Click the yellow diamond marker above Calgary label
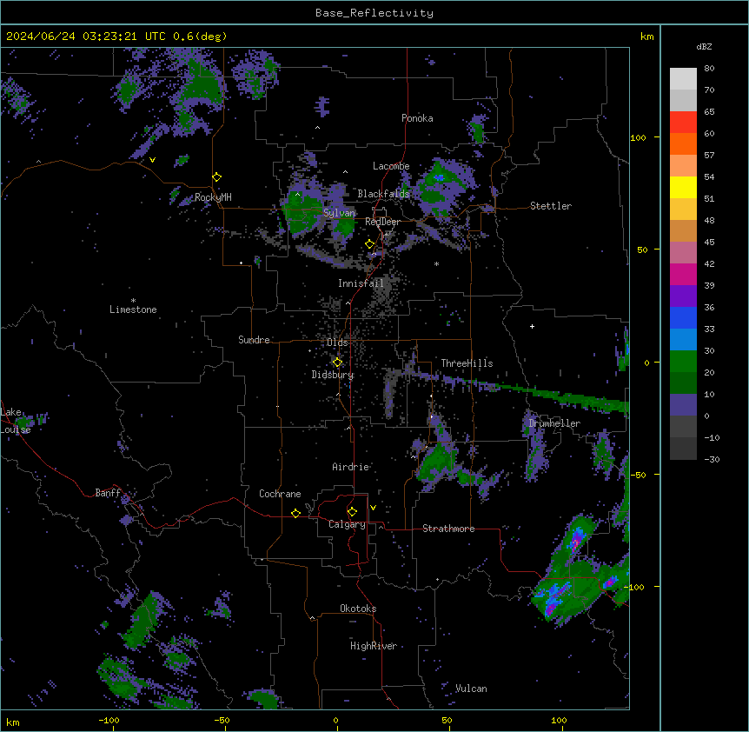749x732 pixels. point(352,512)
